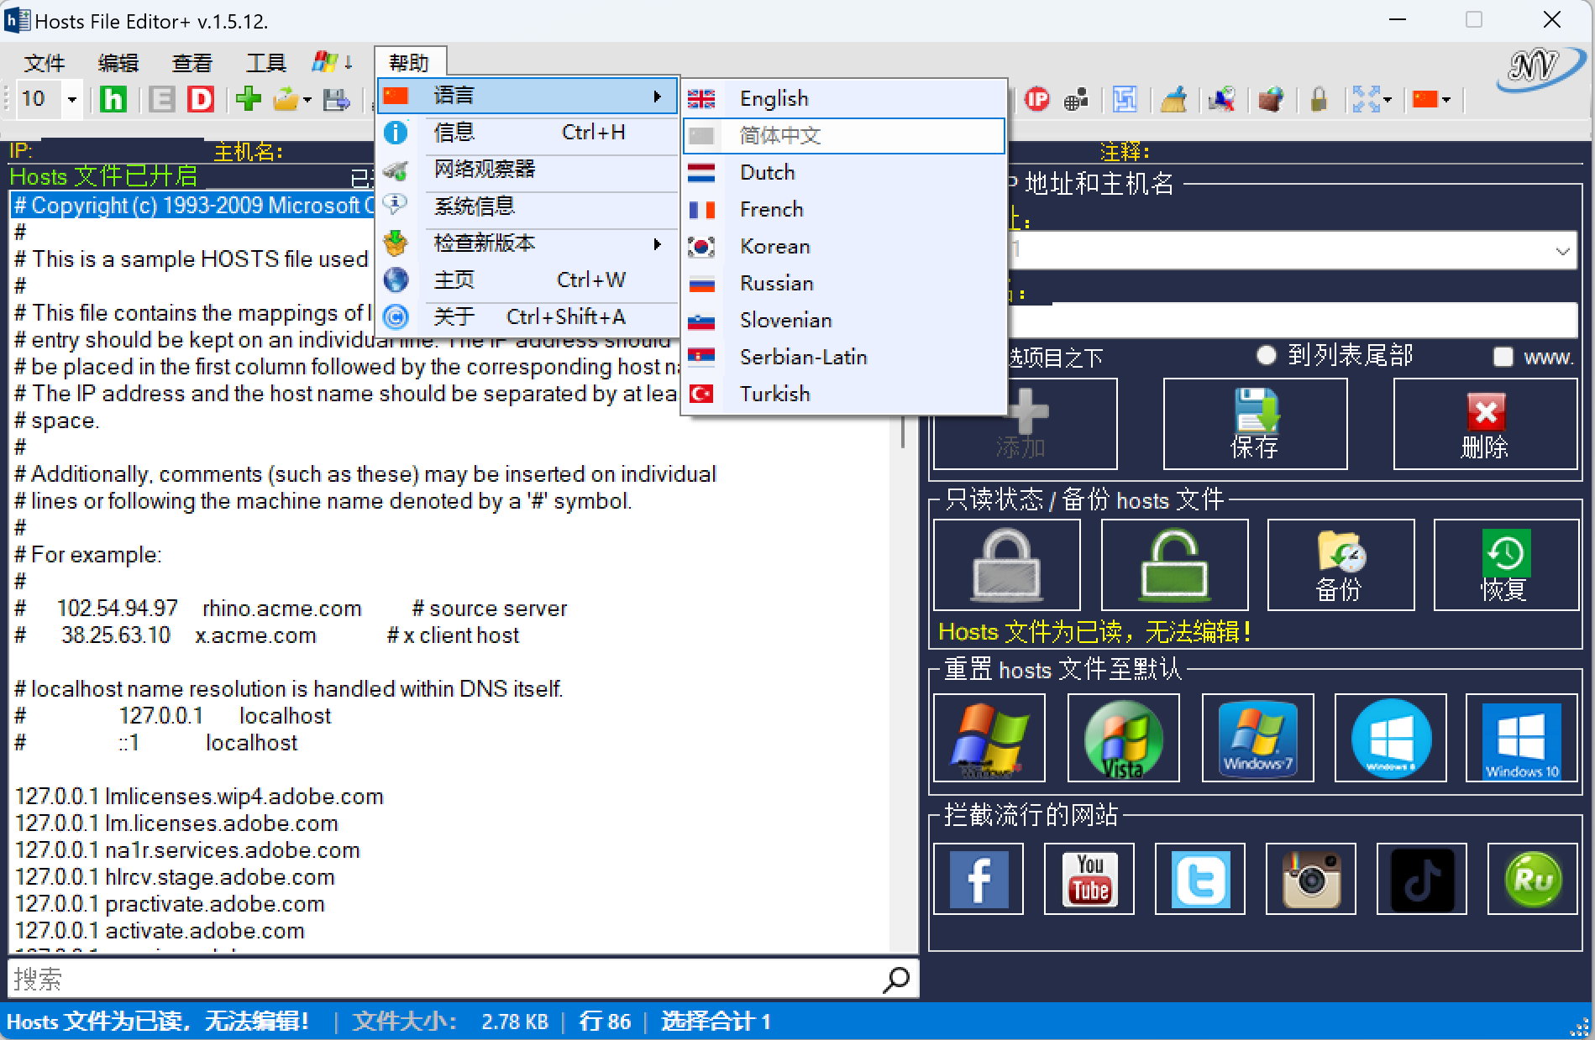Reset hosts to Windows 7 default
The image size is (1595, 1040).
click(1257, 738)
